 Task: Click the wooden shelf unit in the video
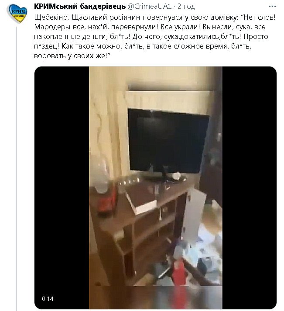138,228
